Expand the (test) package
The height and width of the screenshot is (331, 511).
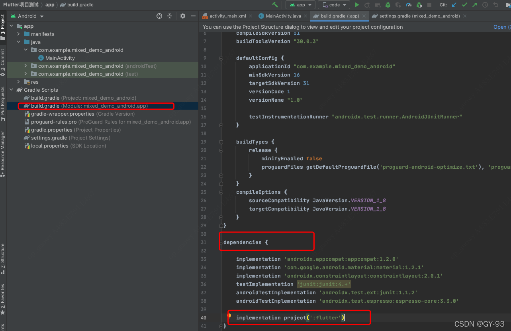pyautogui.click(x=25, y=74)
